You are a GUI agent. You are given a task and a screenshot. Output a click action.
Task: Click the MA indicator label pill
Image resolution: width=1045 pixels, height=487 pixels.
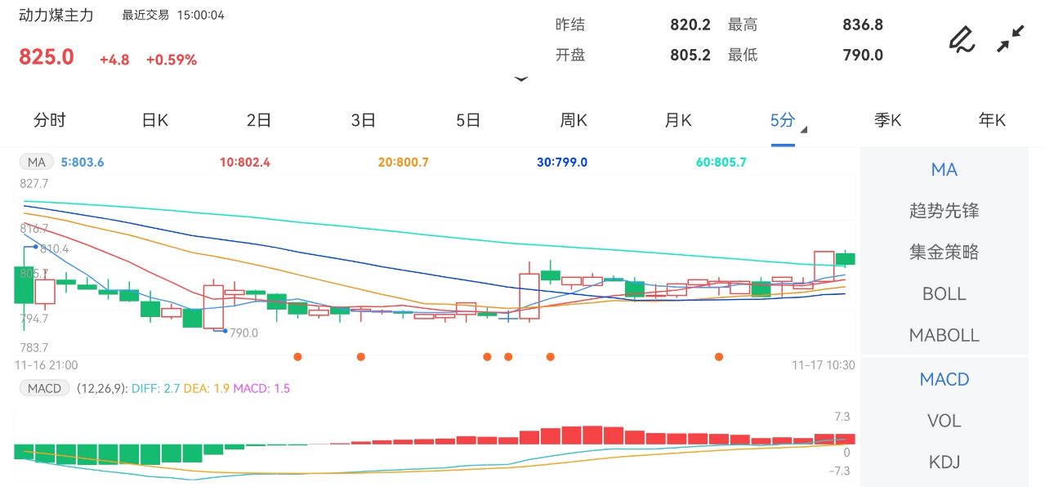[x=35, y=162]
